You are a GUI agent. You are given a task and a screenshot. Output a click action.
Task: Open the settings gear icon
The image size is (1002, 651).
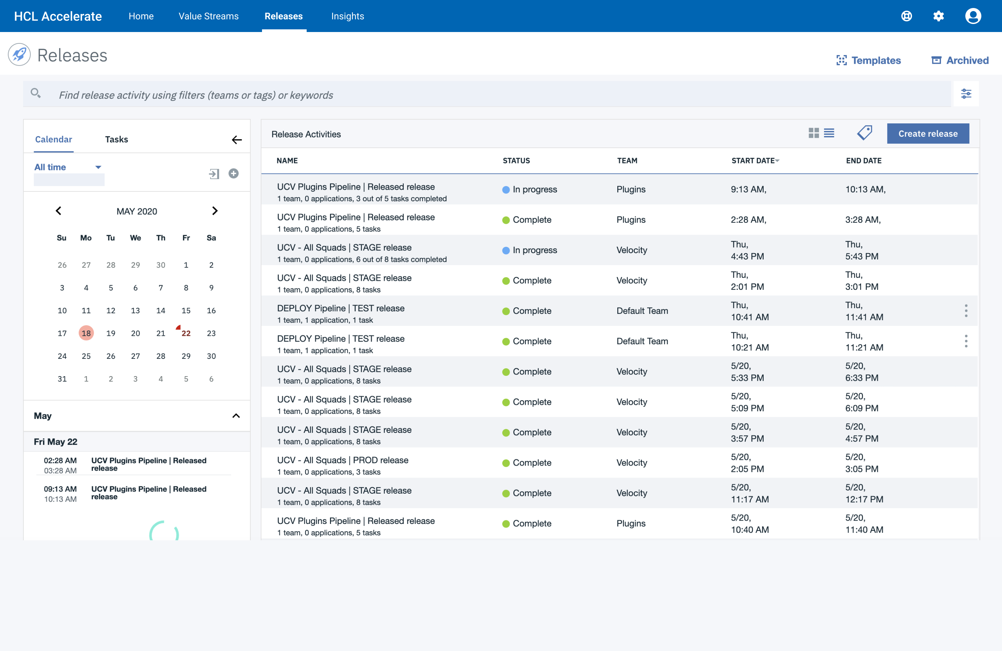938,16
